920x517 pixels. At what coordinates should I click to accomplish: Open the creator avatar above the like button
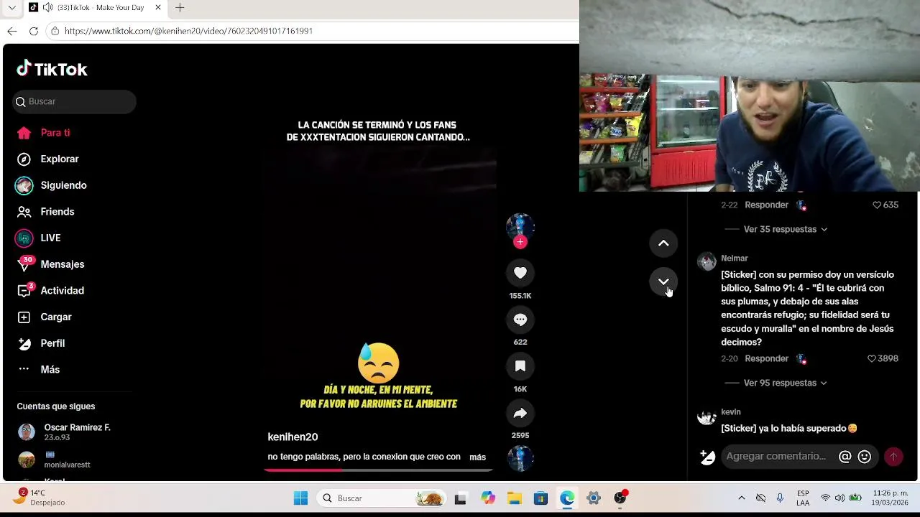point(520,226)
